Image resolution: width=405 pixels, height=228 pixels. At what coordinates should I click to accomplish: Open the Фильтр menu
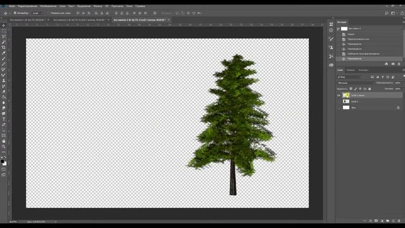coord(97,6)
